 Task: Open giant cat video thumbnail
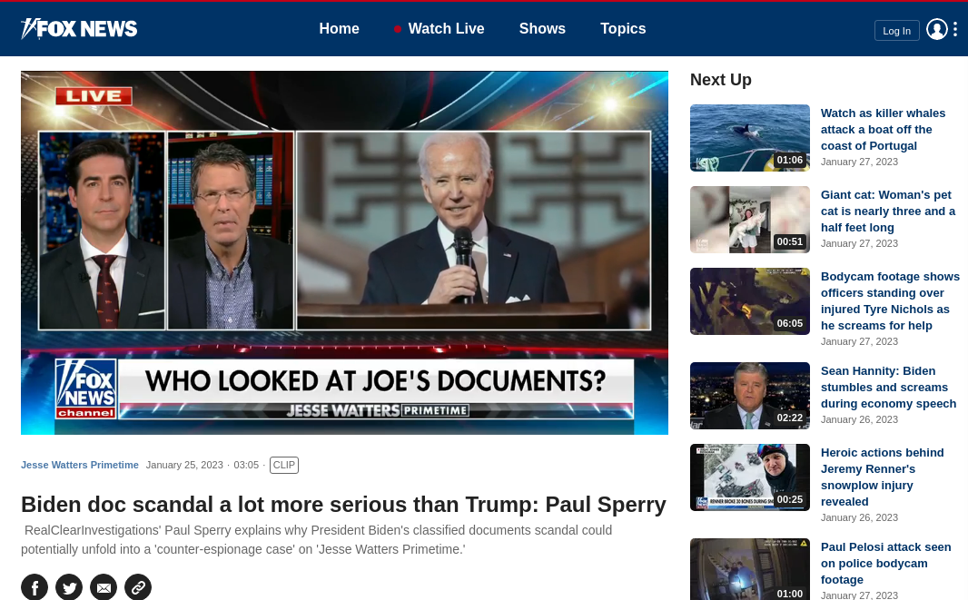[x=749, y=219]
